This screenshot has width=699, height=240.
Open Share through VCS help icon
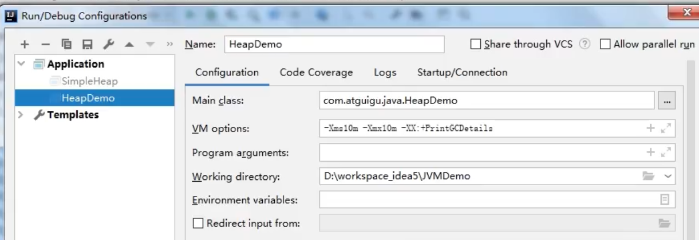585,45
